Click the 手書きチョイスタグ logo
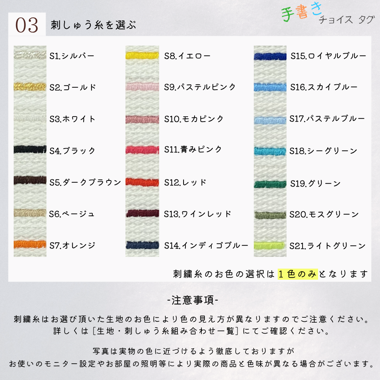This screenshot has height=380, width=380. pyautogui.click(x=328, y=13)
